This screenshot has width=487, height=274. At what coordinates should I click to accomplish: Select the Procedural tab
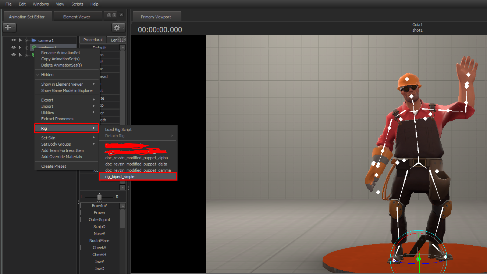[x=93, y=40]
